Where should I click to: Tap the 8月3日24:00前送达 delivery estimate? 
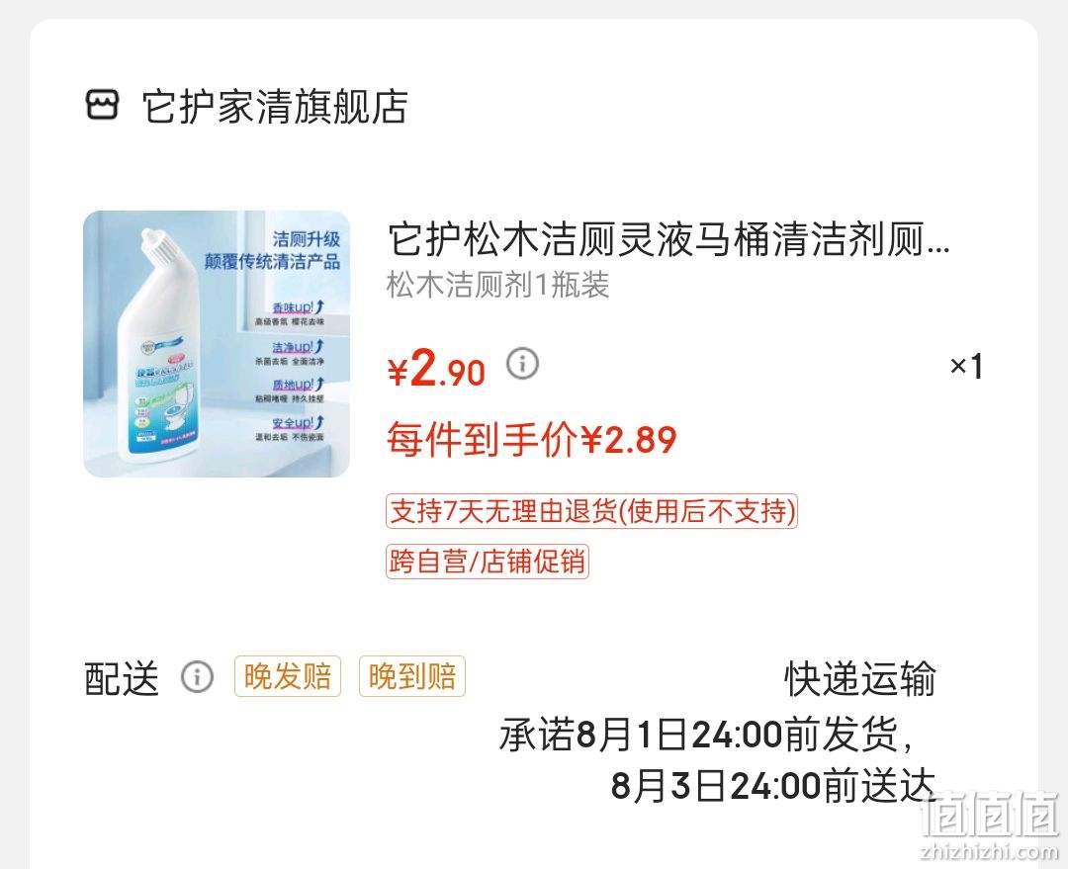click(773, 785)
